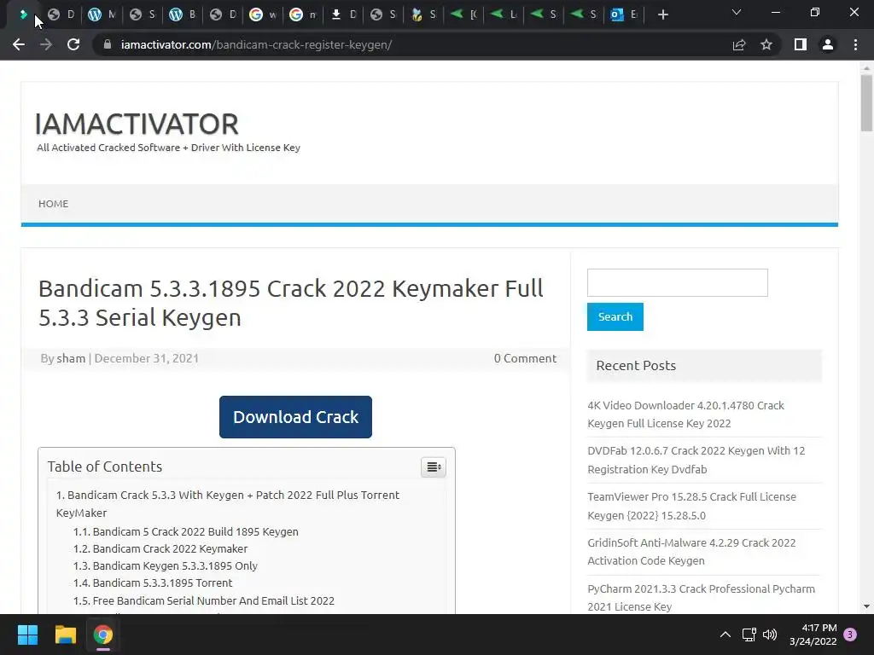Open the Chrome side panel

[801, 44]
